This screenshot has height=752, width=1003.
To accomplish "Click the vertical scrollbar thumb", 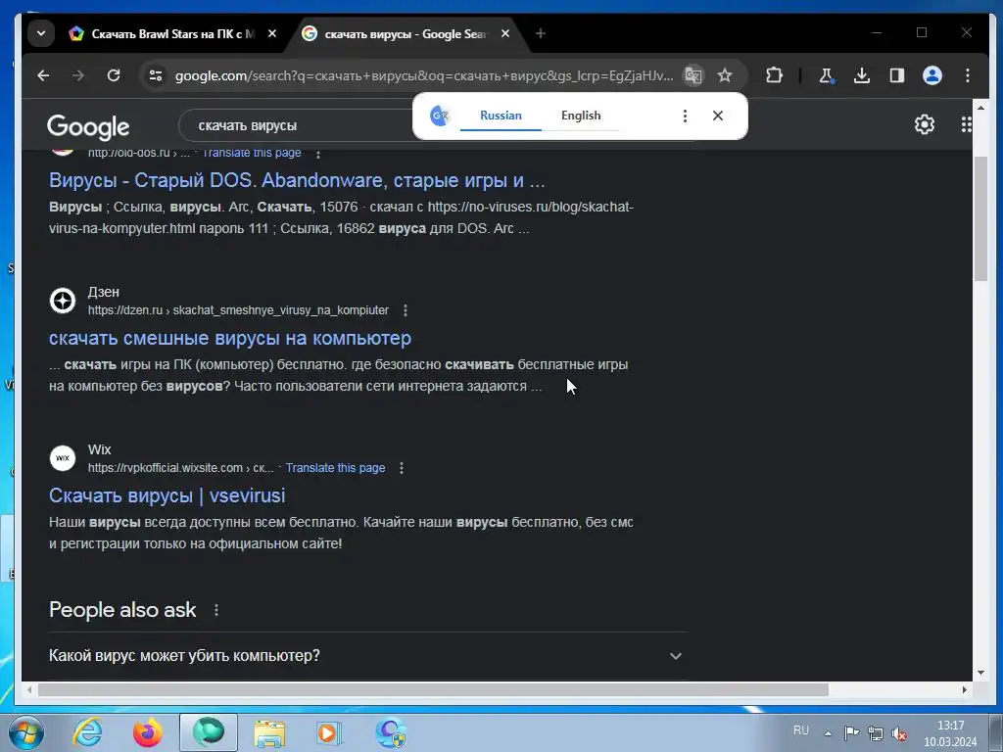I will click(x=980, y=217).
